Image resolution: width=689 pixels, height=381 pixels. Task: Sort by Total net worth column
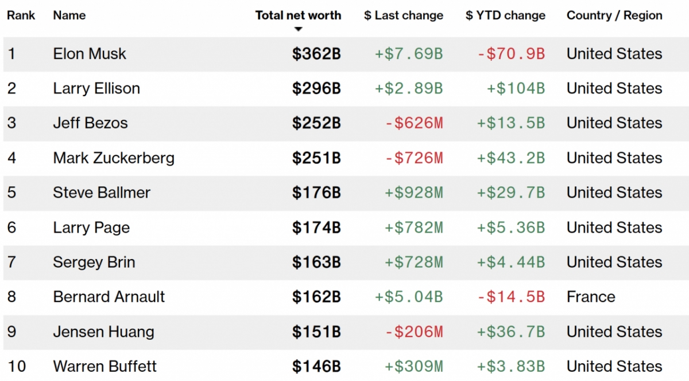point(298,15)
